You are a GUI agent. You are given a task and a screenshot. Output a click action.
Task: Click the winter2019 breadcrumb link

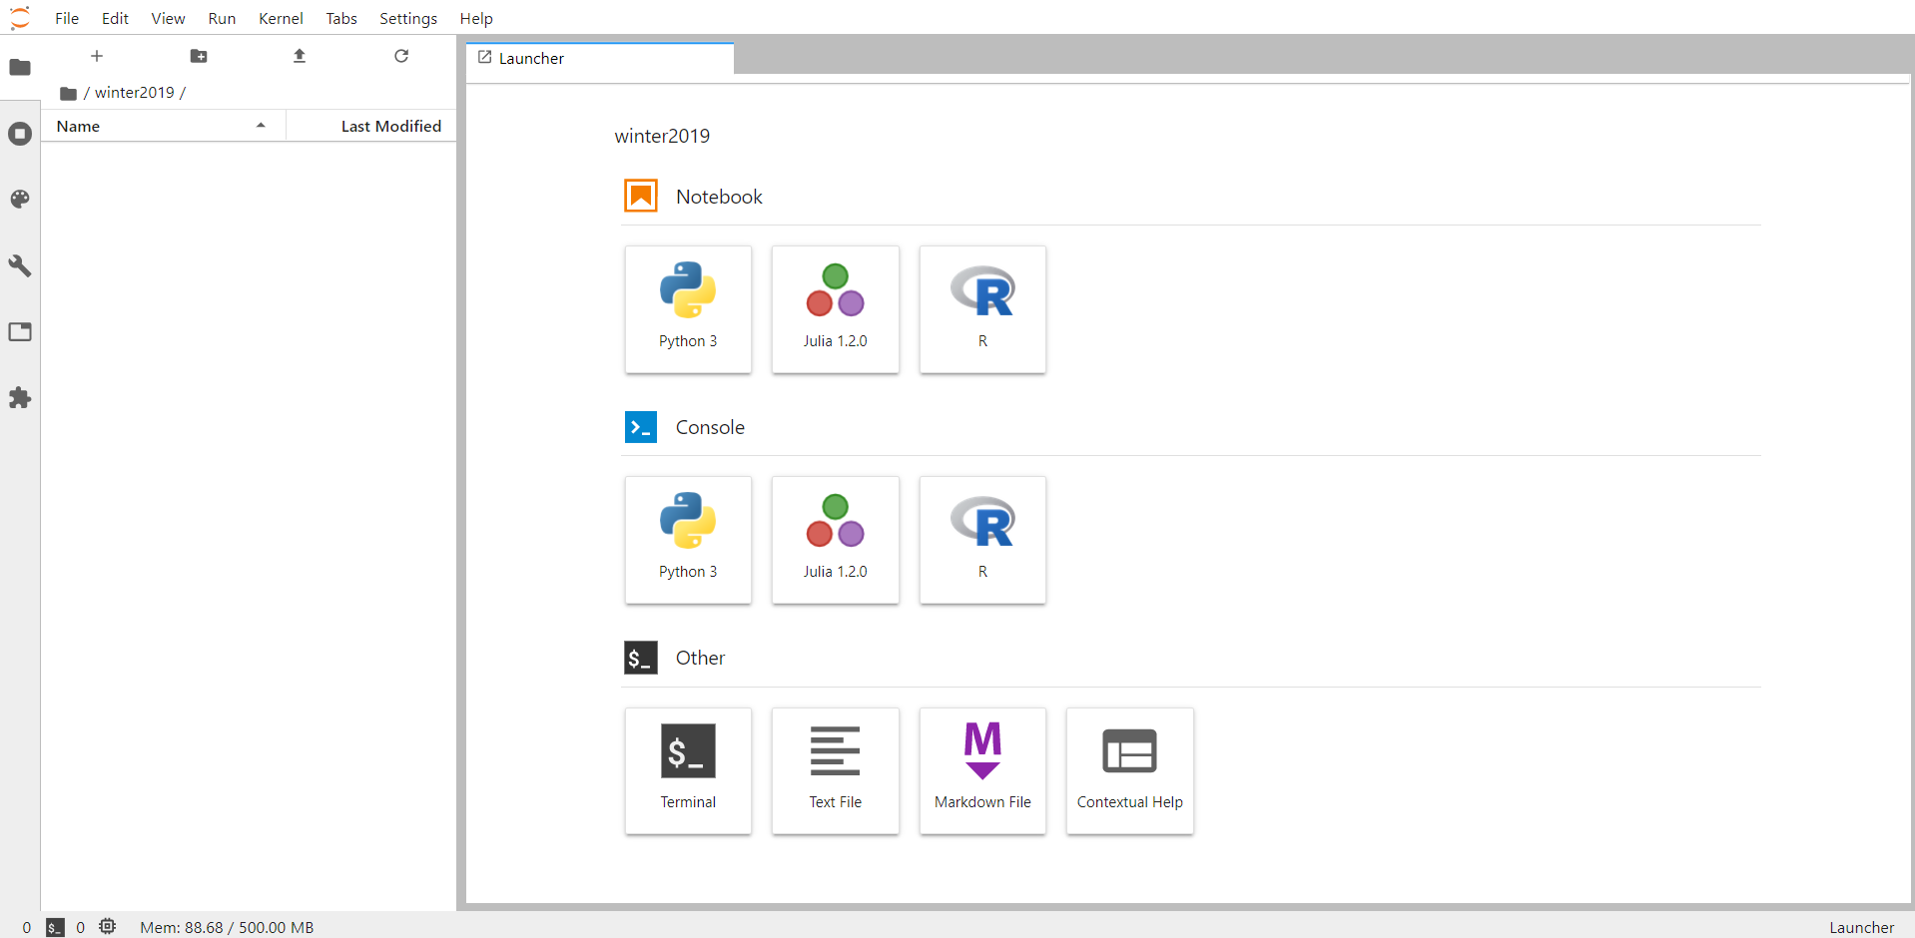click(134, 92)
